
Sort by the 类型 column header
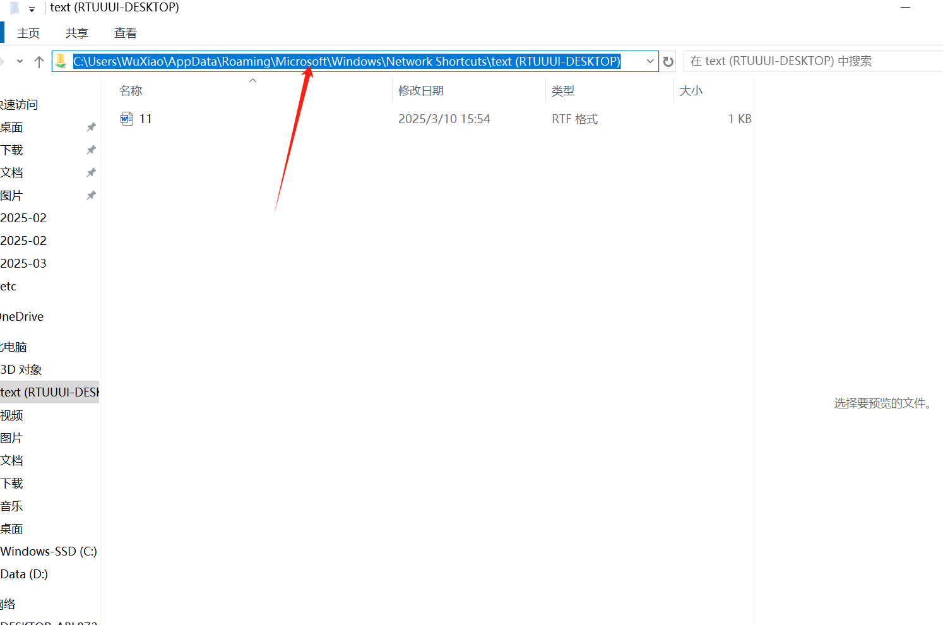(563, 91)
